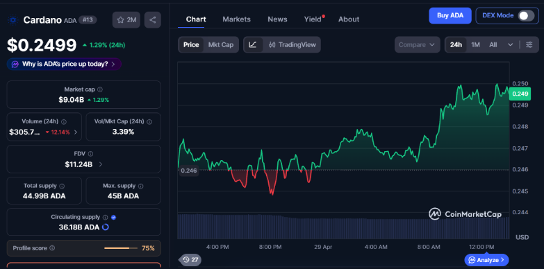Screen dimensions: 544x269
Task: Select the All time range
Action: click(x=493, y=44)
